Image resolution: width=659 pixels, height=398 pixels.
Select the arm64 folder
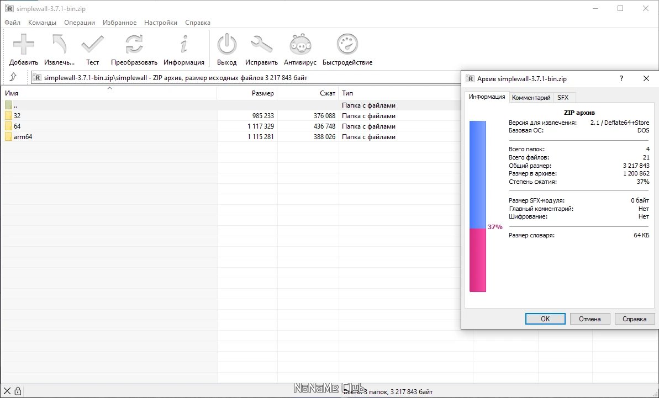(23, 137)
